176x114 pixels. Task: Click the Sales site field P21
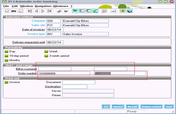coord(53,25)
